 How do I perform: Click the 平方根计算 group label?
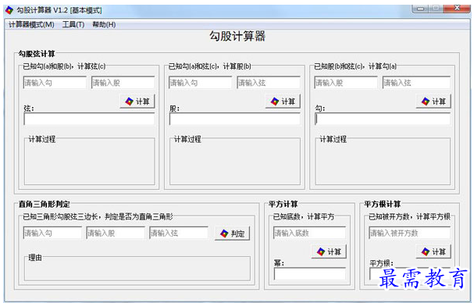tap(382, 204)
